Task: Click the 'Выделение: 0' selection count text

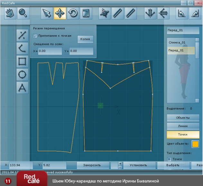Action: click(x=179, y=109)
